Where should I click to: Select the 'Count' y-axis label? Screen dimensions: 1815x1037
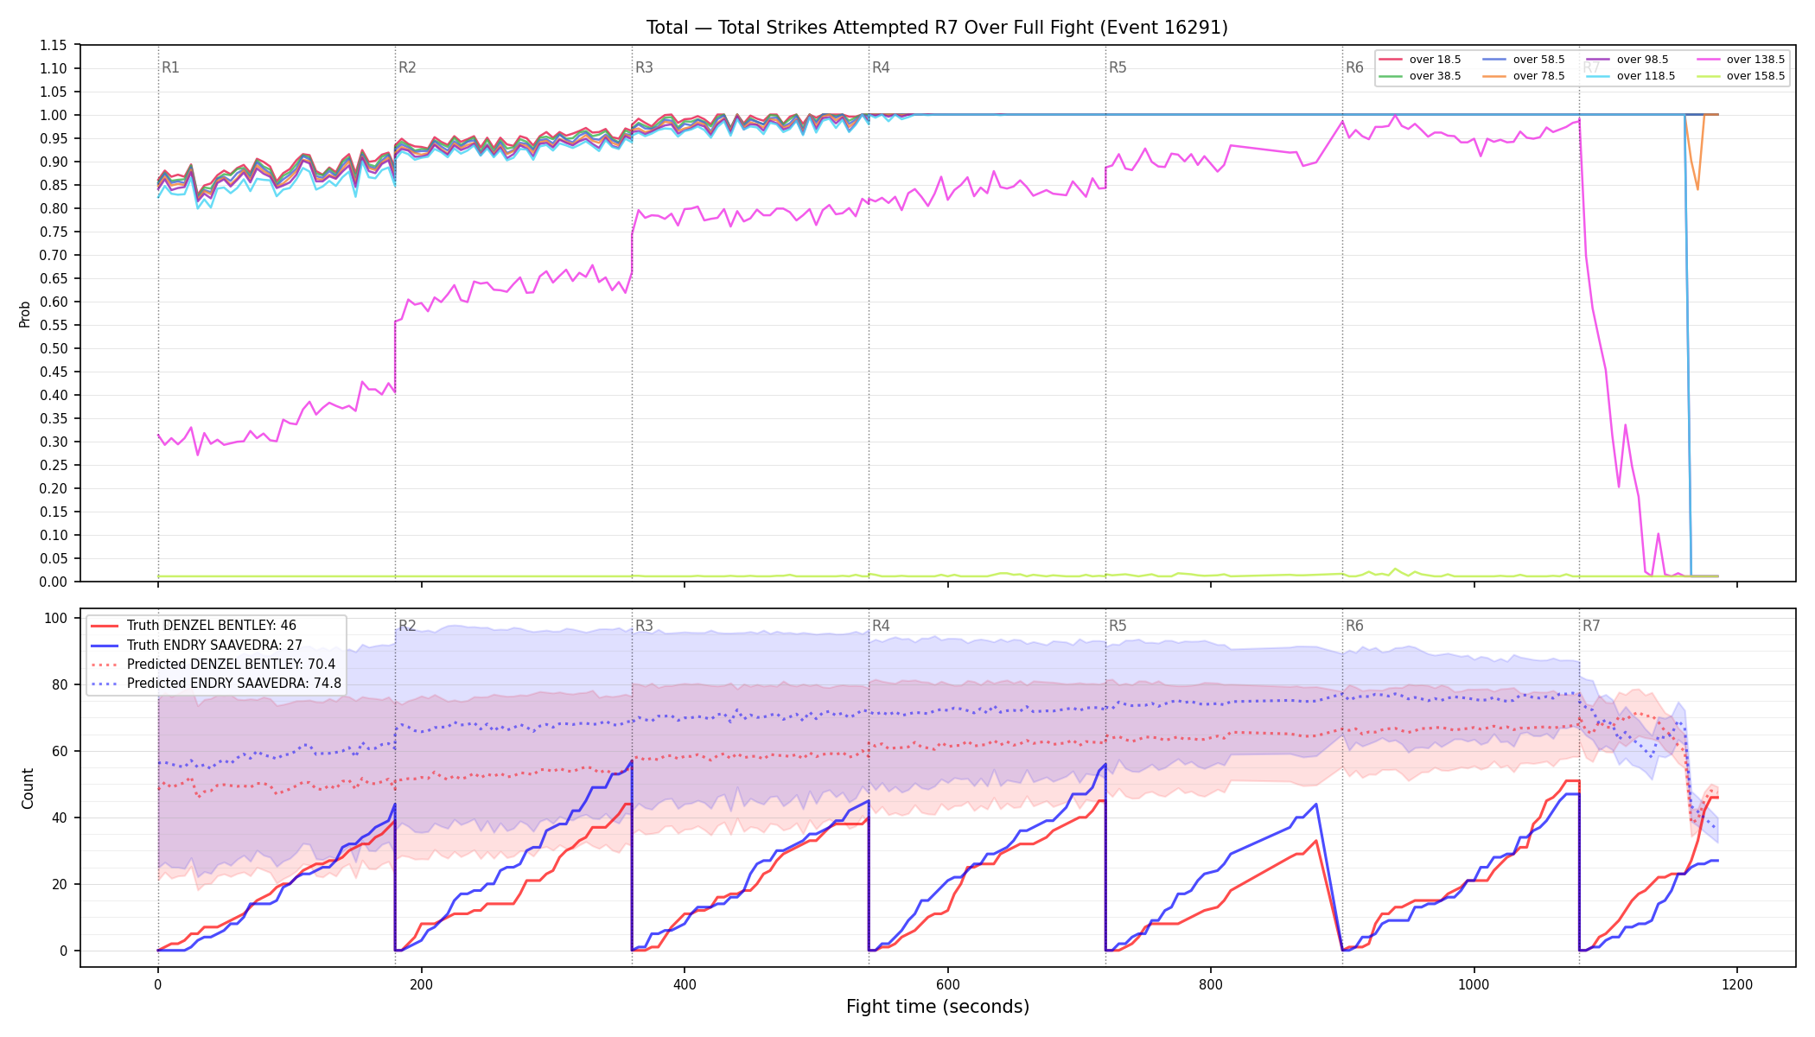point(28,788)
